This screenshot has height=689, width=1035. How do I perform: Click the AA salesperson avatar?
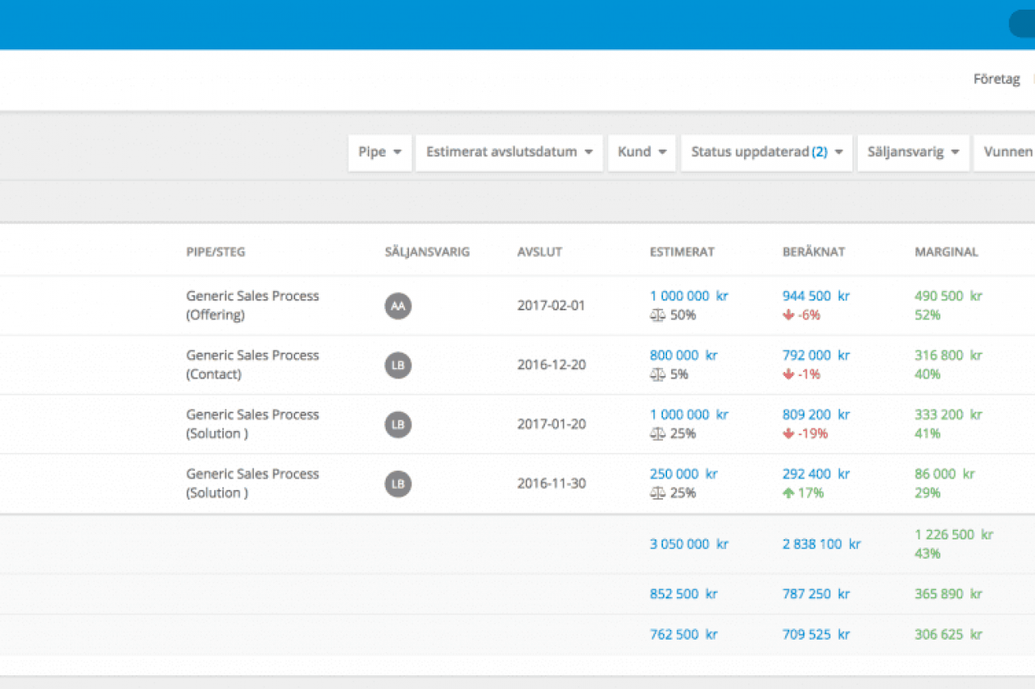pos(398,306)
